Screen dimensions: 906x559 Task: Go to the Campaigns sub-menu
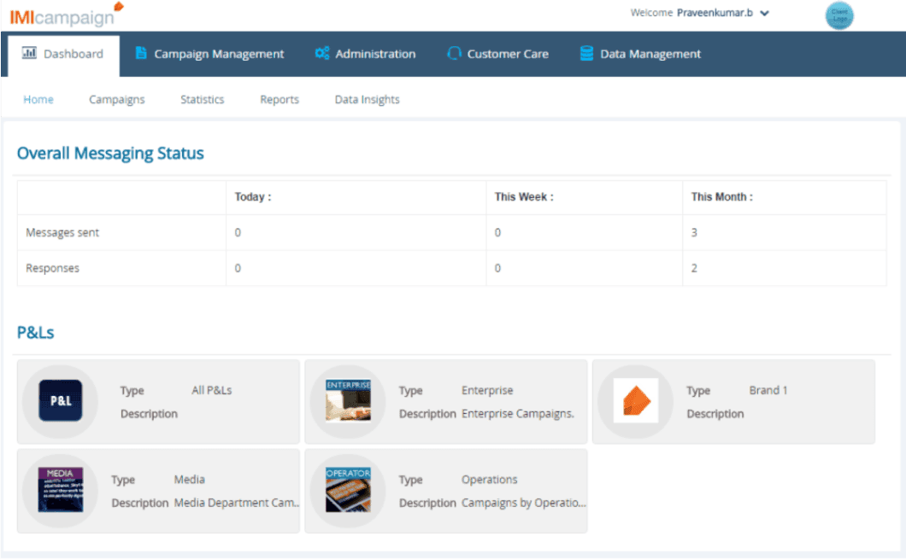point(117,99)
